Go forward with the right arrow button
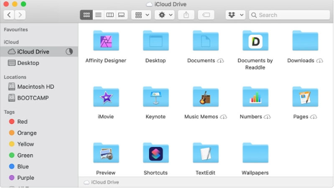 [20, 15]
